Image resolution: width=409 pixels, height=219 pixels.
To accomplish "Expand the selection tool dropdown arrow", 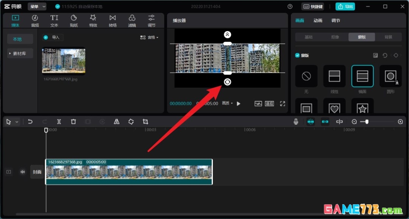I will [16, 121].
